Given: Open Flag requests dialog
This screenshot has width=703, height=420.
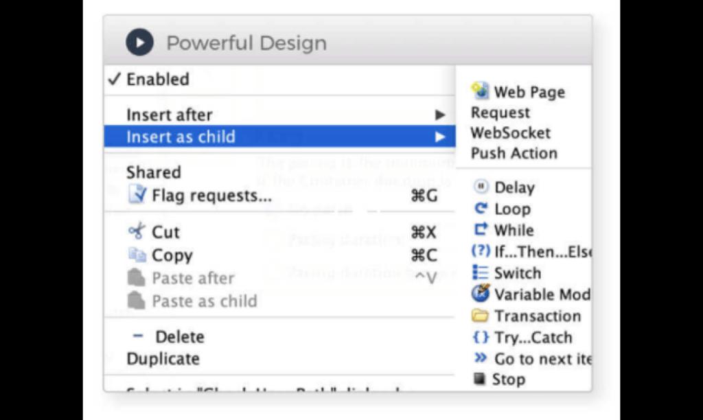Looking at the screenshot, I should pos(211,196).
